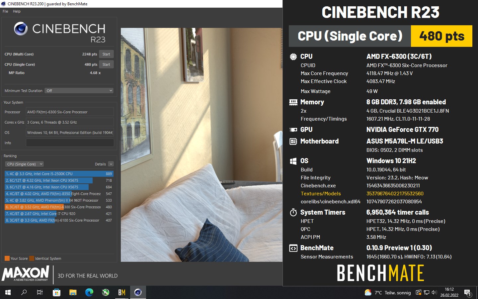
Task: Click the Details label in Ranking
Action: [100, 164]
